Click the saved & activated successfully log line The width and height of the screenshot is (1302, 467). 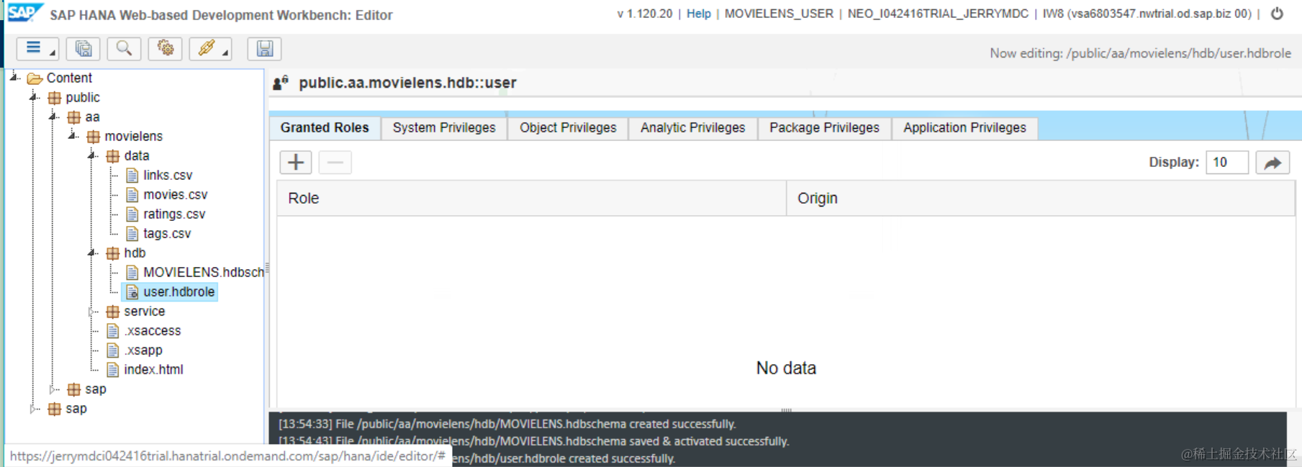534,441
